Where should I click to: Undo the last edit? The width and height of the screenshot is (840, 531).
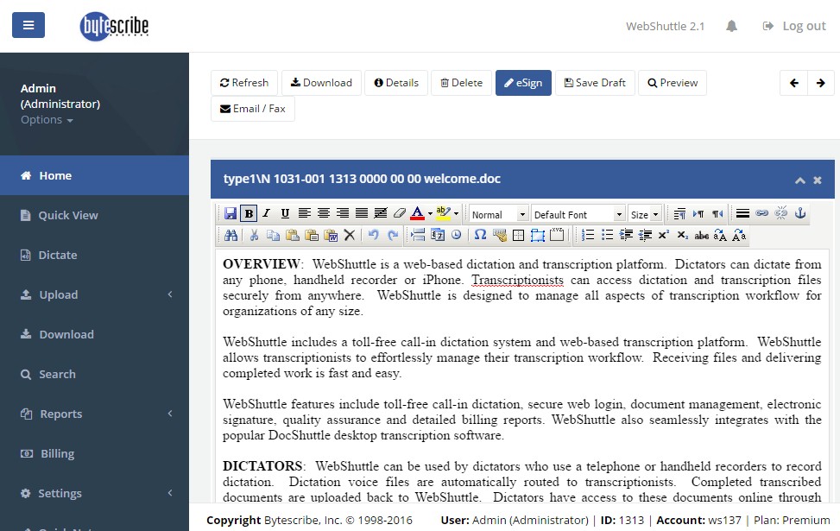point(374,235)
